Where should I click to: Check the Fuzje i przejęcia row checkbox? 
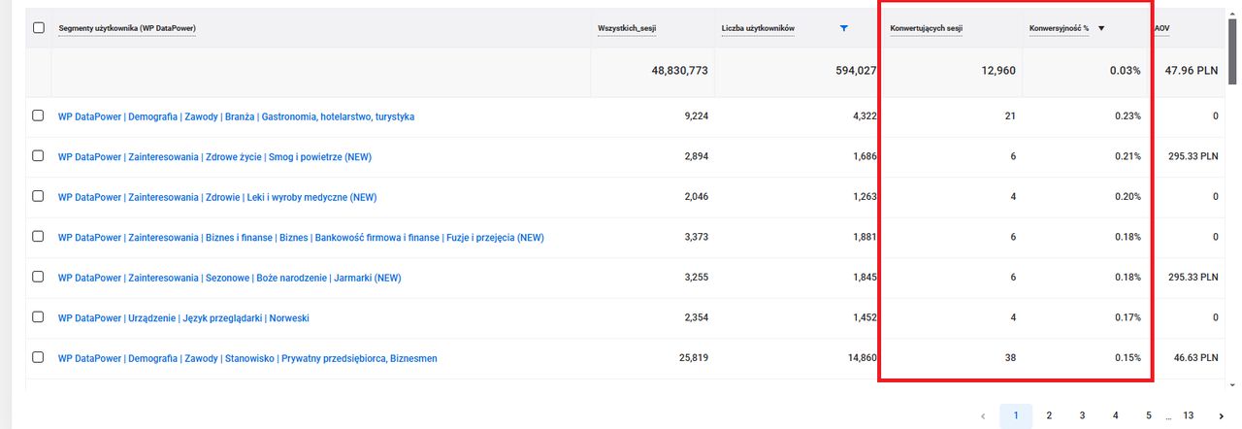(39, 237)
